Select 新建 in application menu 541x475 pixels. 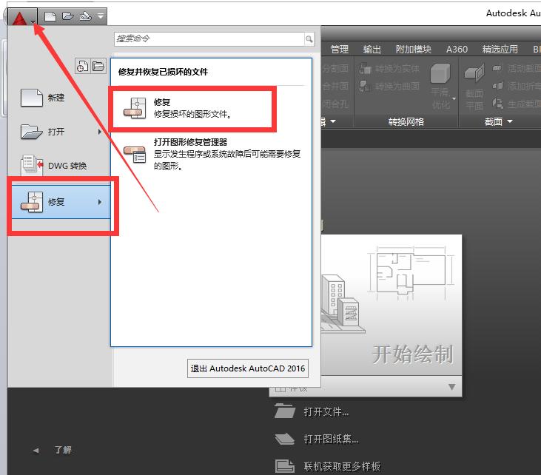59,98
